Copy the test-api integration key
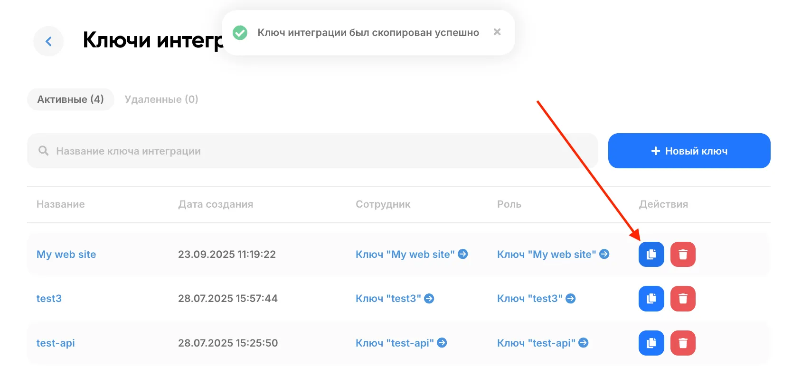Screen dimensions: 792x366 pos(651,343)
